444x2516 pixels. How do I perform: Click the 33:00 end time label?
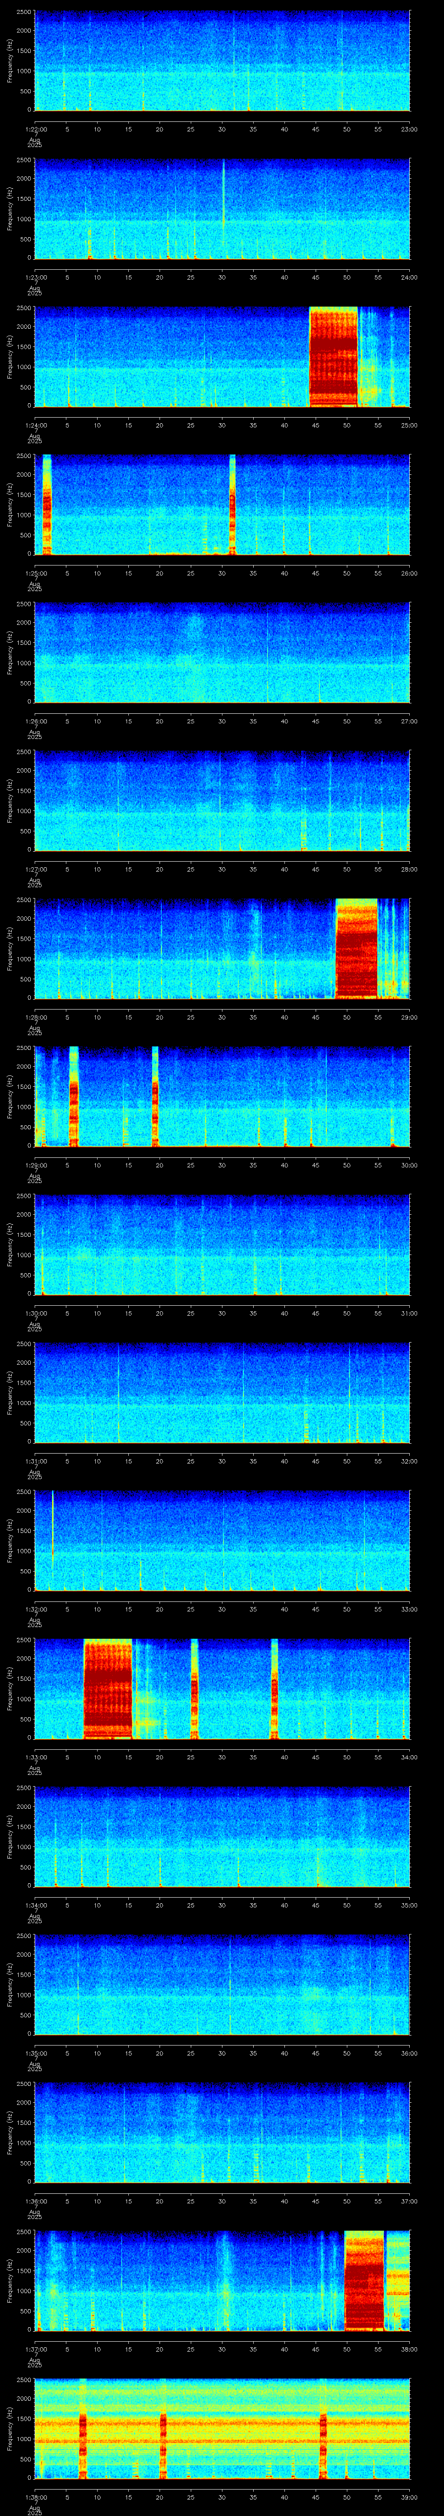(x=409, y=1609)
